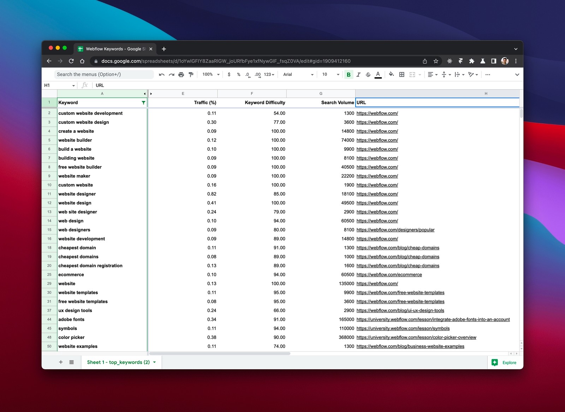Select row 25 header
Image resolution: width=565 pixels, height=412 pixels.
[49, 275]
